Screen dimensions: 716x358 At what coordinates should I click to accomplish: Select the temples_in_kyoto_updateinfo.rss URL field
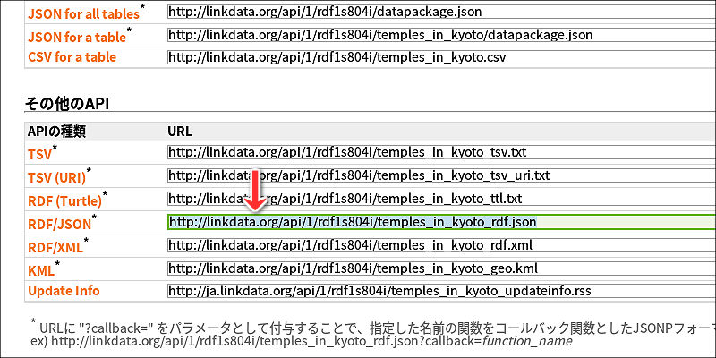click(441, 291)
